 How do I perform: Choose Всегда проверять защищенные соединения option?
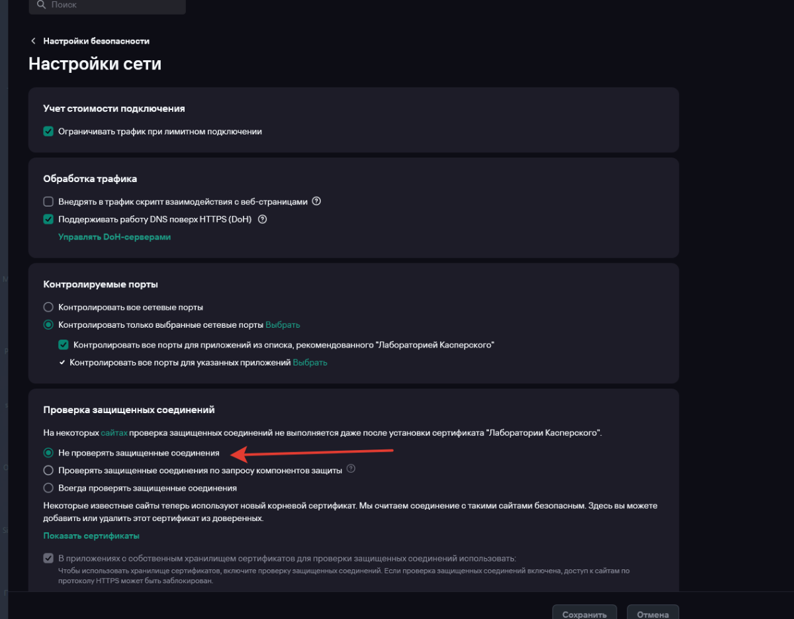(48, 488)
